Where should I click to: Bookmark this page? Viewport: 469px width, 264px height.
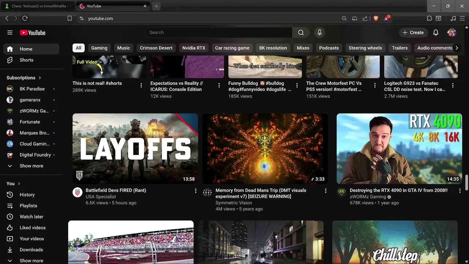[70, 18]
